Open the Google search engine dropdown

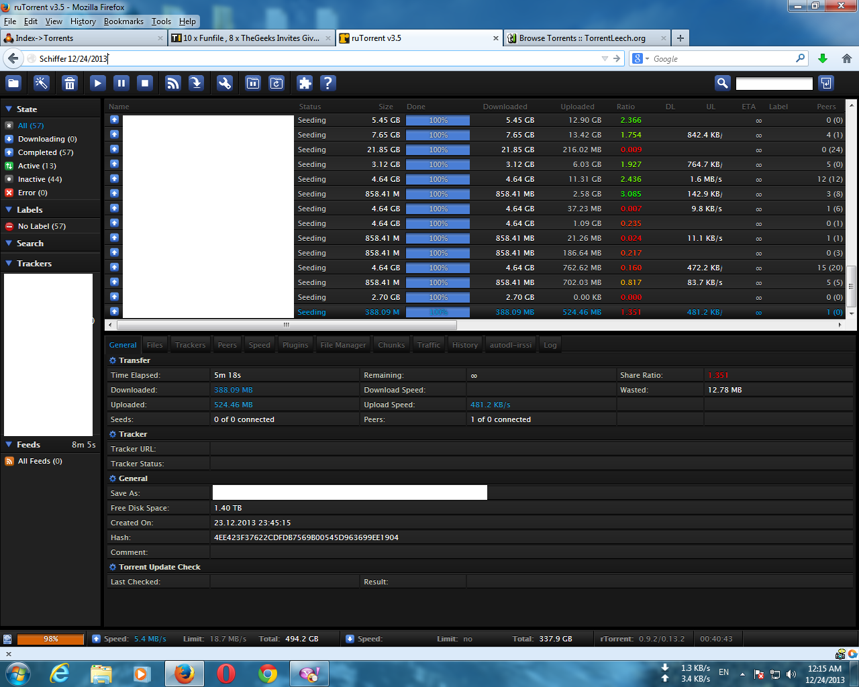pos(641,58)
